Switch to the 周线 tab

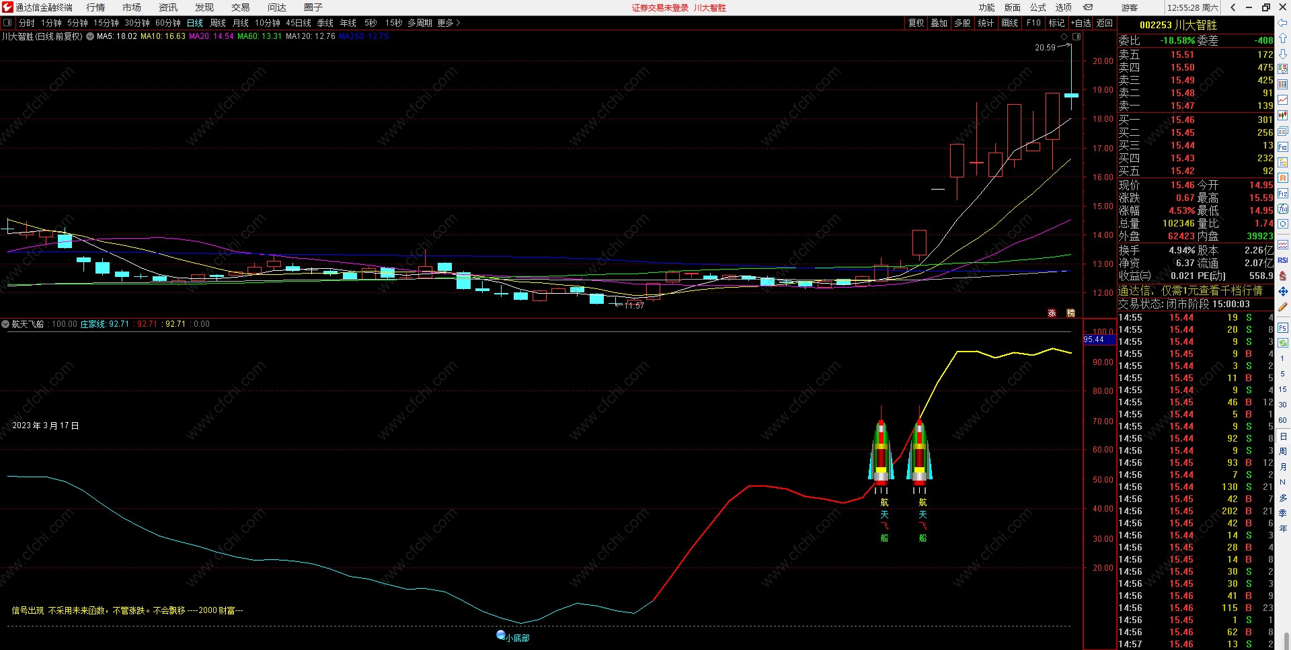point(218,23)
